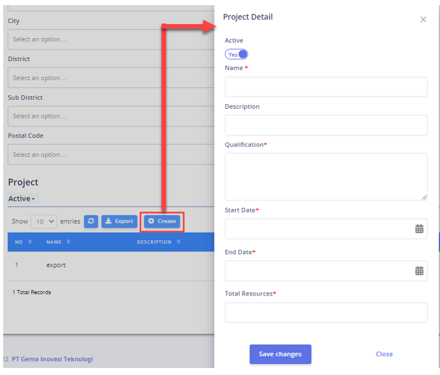Sort table by the NAME column arrows
This screenshot has width=440, height=375.
coord(68,242)
